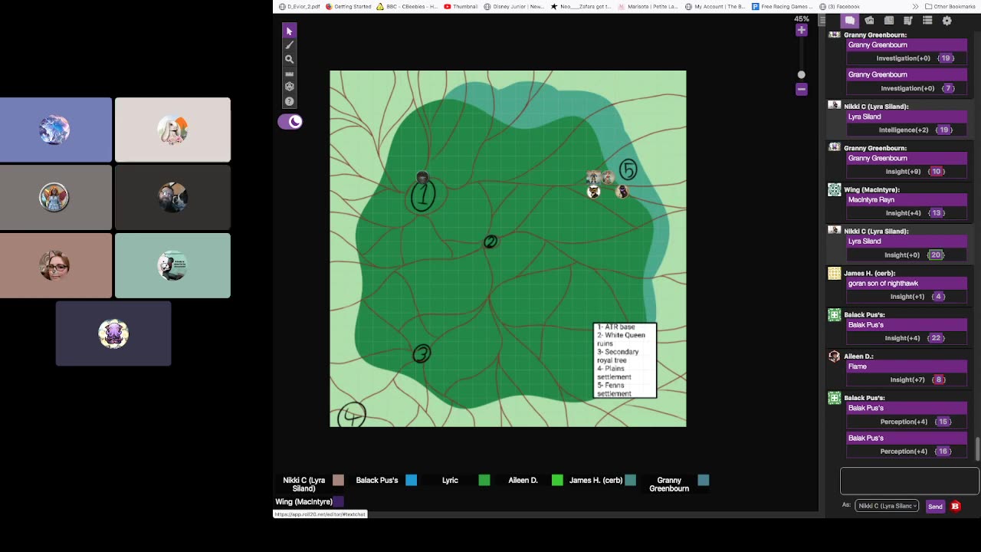Click Aileen D.'s bright green swatch
This screenshot has height=552, width=981.
coord(557,480)
